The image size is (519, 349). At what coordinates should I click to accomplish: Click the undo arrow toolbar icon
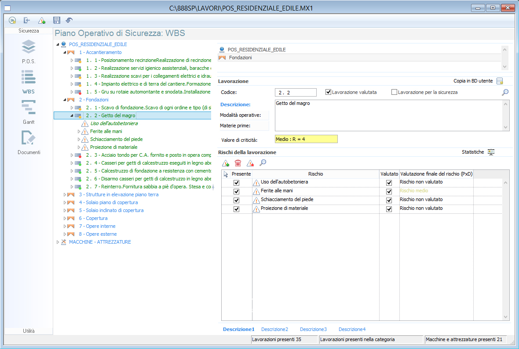69,21
